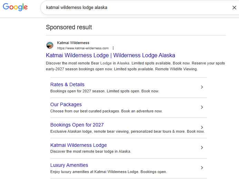Click 'Discover the most remote bear lodge in Alaska' text
Viewport: 239px width, 182px height.
(91, 152)
